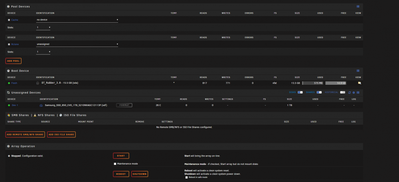Click the paw icon beside Boot Device
The width and height of the screenshot is (399, 182).
click(8, 71)
